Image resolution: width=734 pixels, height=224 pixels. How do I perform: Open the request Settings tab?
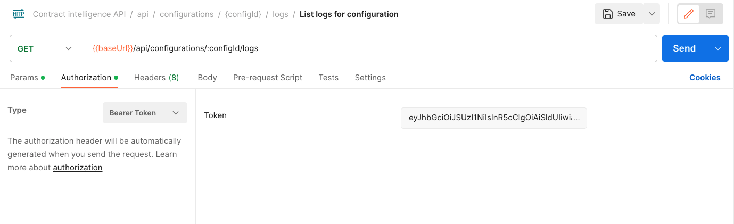[370, 78]
